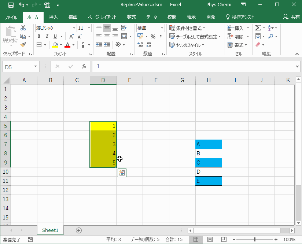Screen dimensions: 302x244
Task: Open the font size 11 dropdown
Action: pyautogui.click(x=89, y=28)
